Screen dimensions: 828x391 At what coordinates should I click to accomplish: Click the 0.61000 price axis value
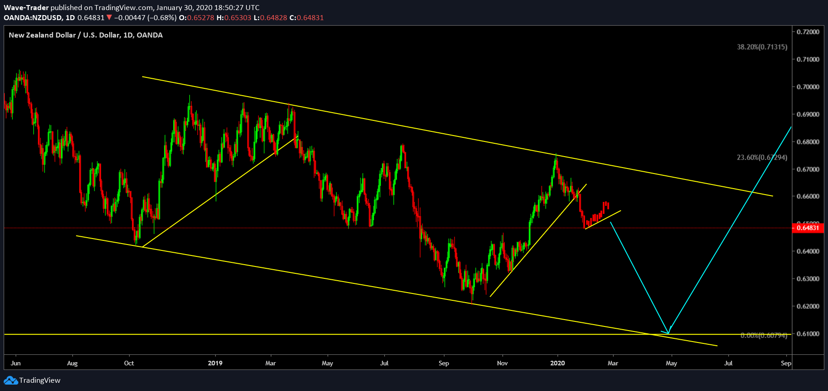(808, 334)
